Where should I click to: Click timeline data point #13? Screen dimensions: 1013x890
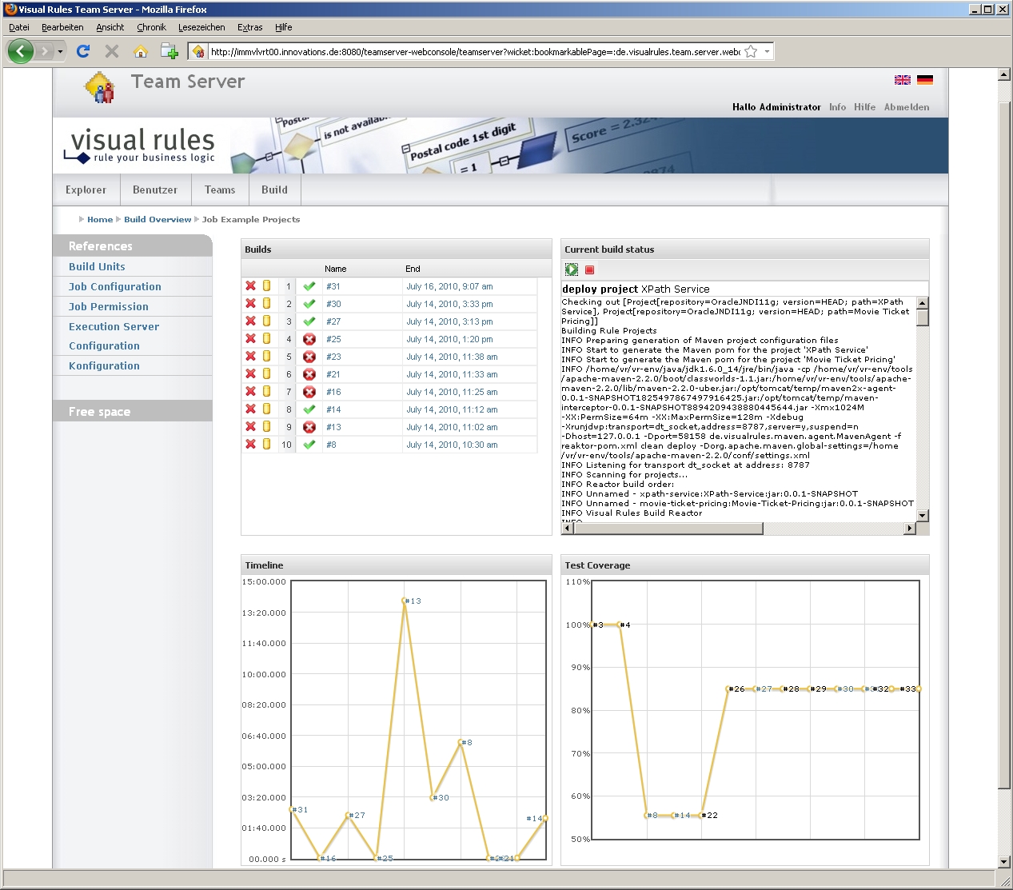tap(405, 601)
